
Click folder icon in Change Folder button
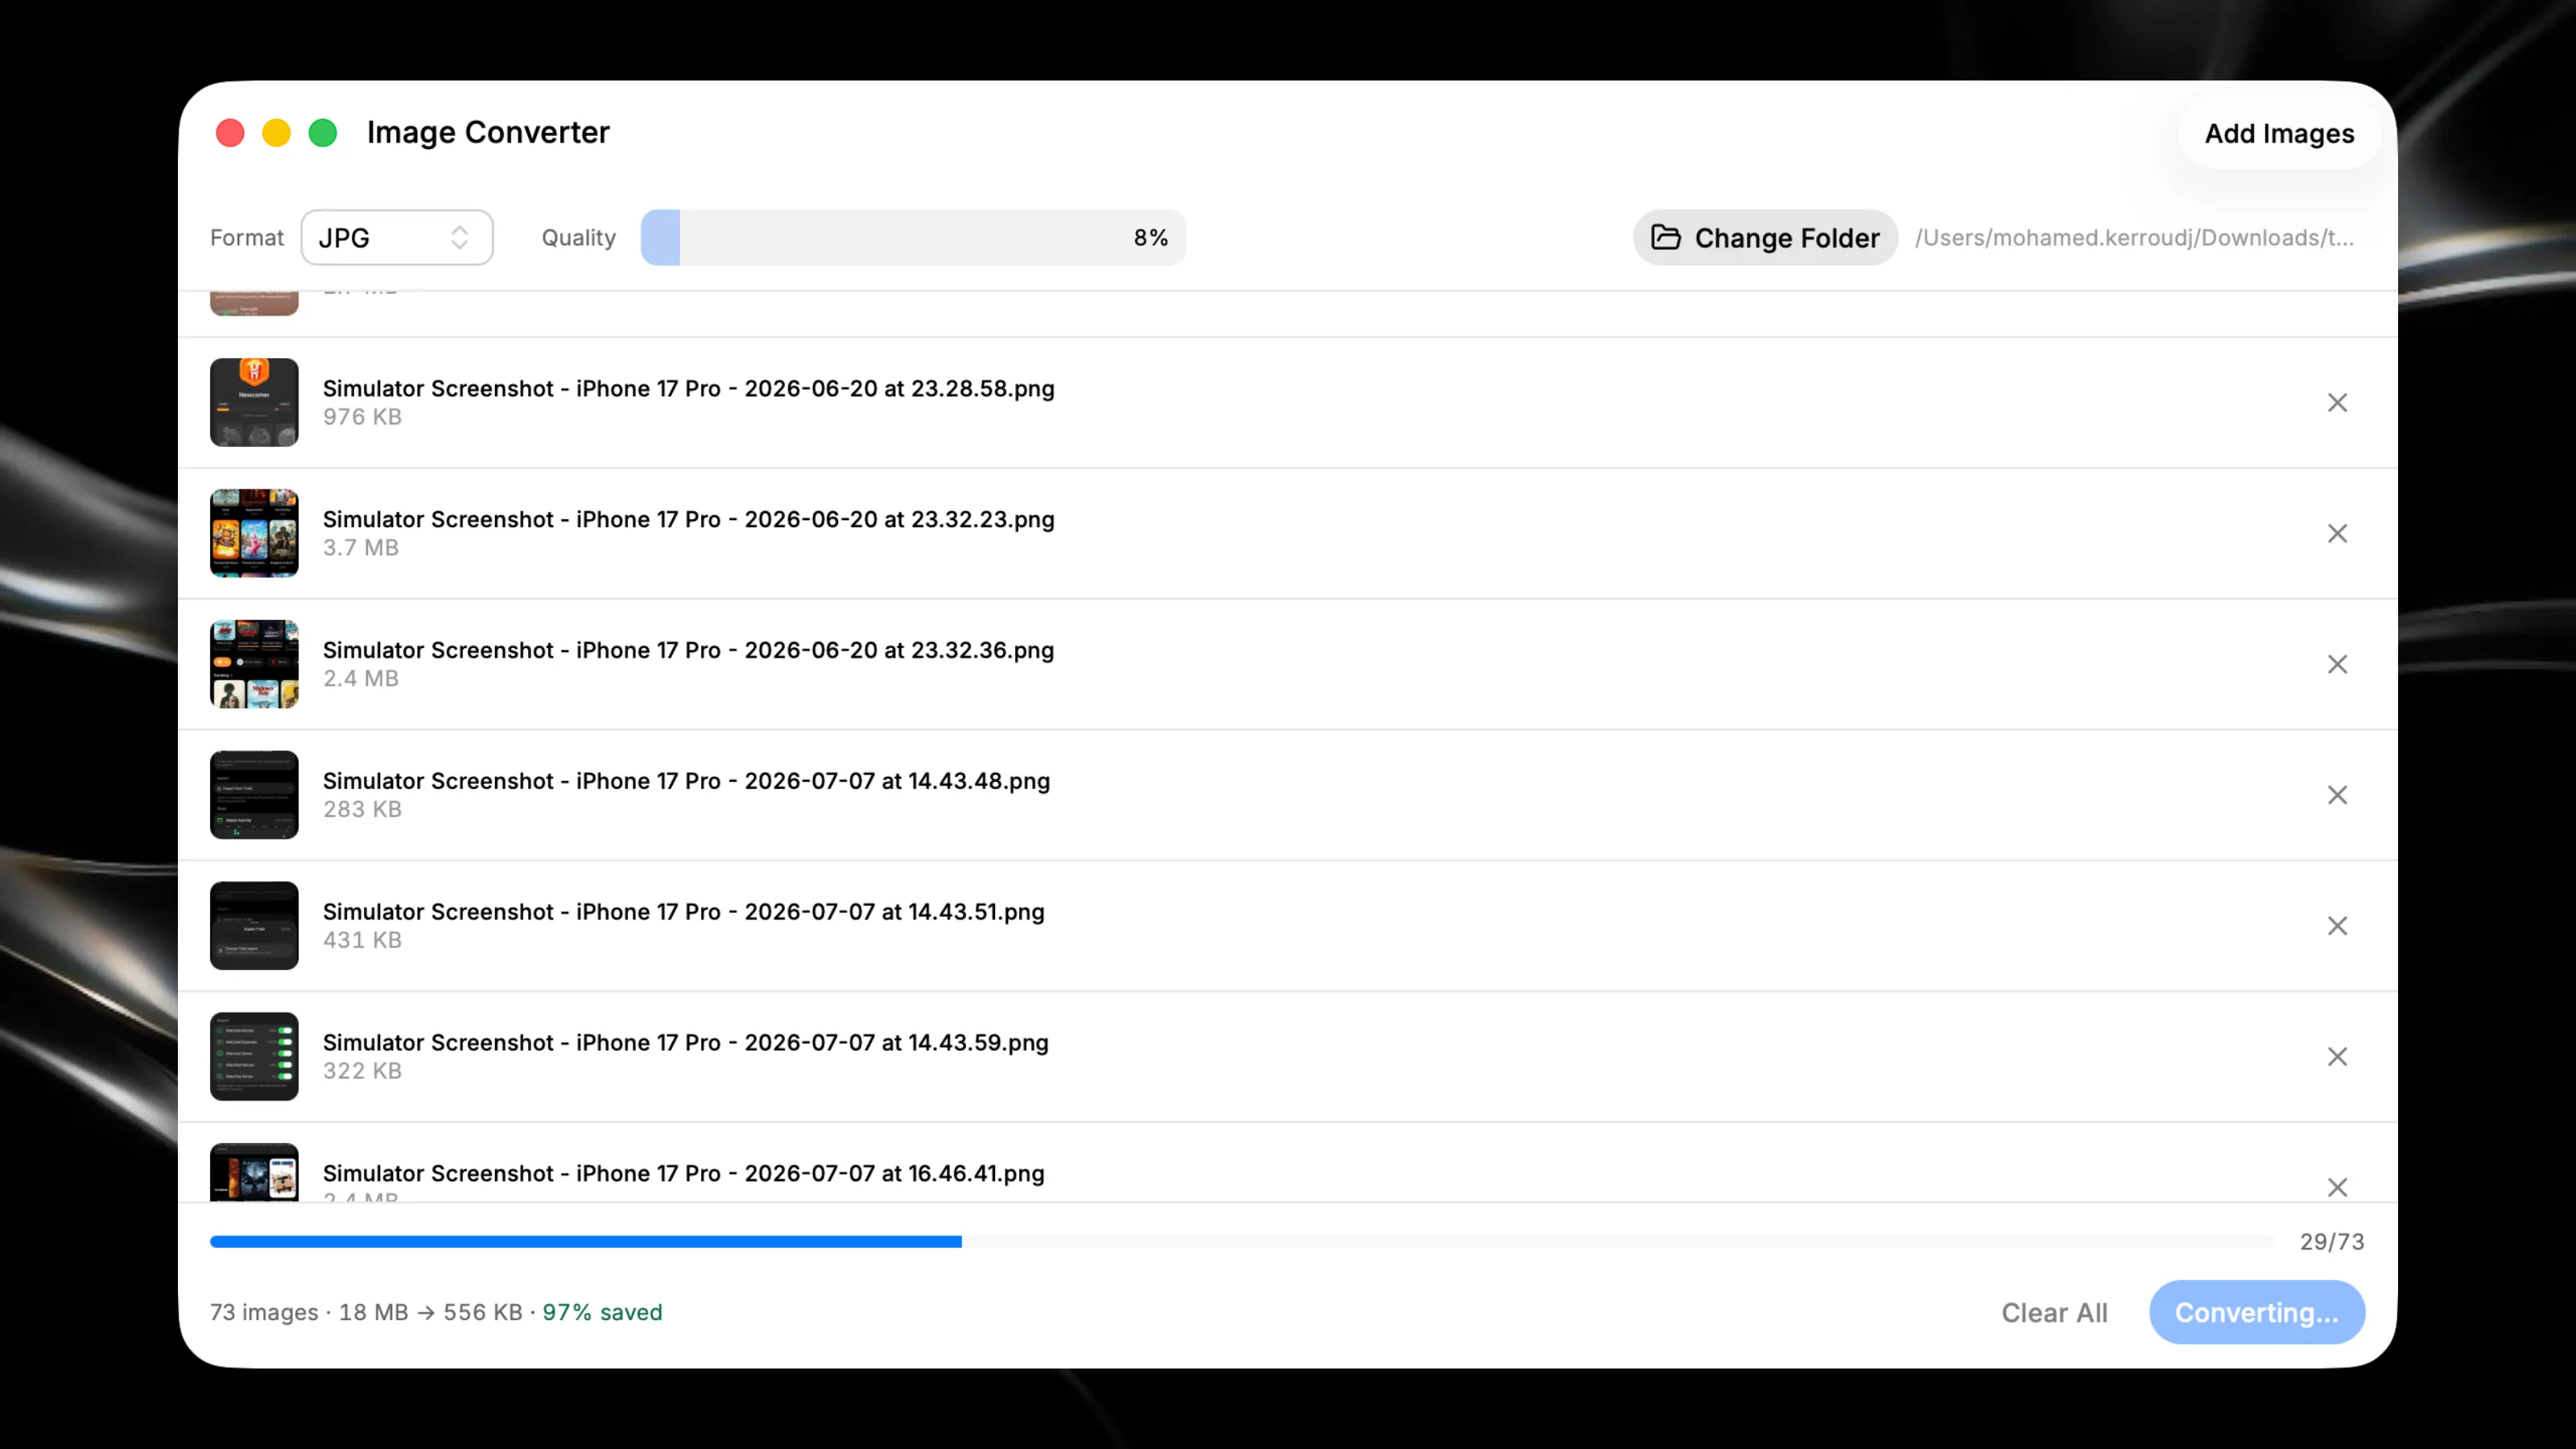pyautogui.click(x=1665, y=237)
